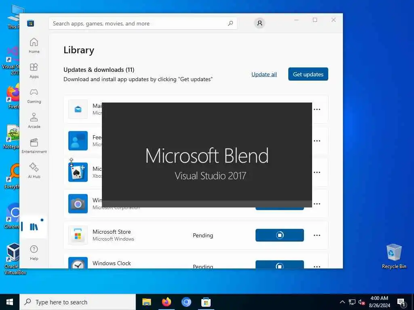414x310 pixels.
Task: Select the Notepad++ desktop shortcut
Action: (12, 136)
